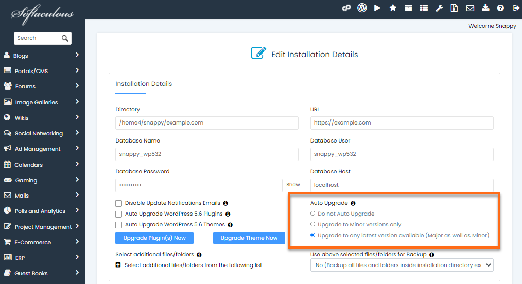Select Upgrade to Minor versions only
522x284 pixels.
point(312,224)
